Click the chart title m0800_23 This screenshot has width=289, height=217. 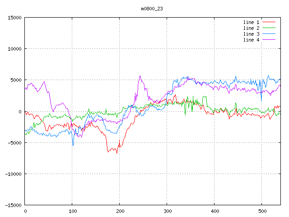[151, 9]
